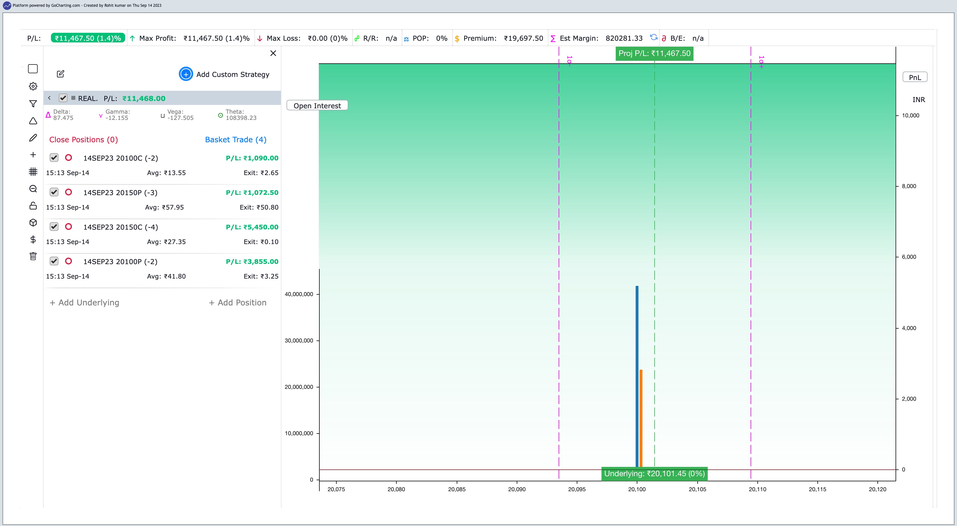Click the square outline icon in sidebar

tap(33, 69)
